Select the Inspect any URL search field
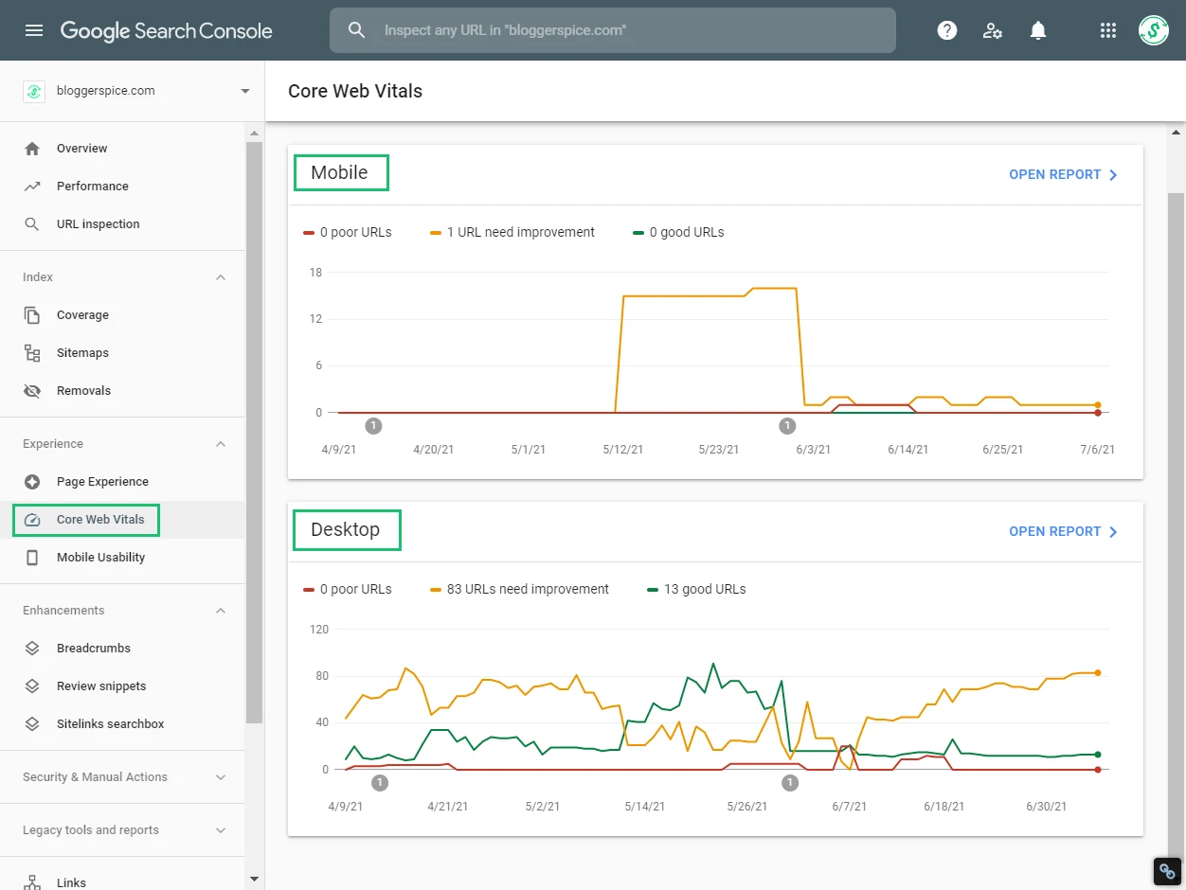Viewport: 1186px width, 890px height. click(x=613, y=30)
